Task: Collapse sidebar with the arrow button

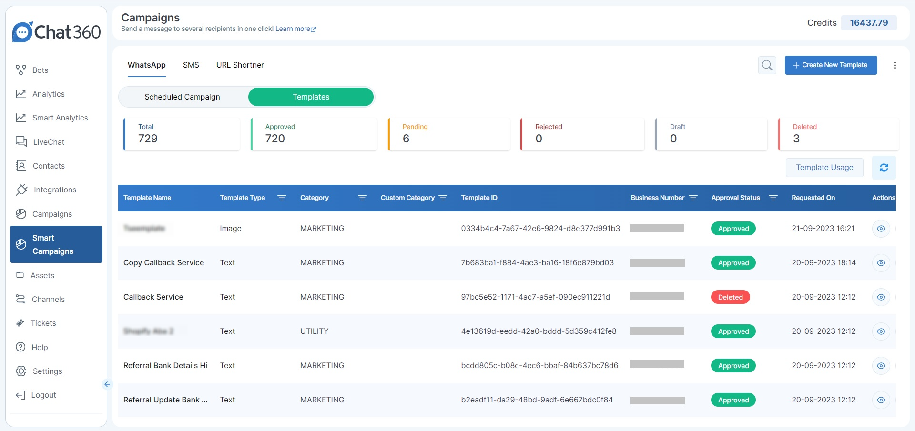Action: (107, 384)
